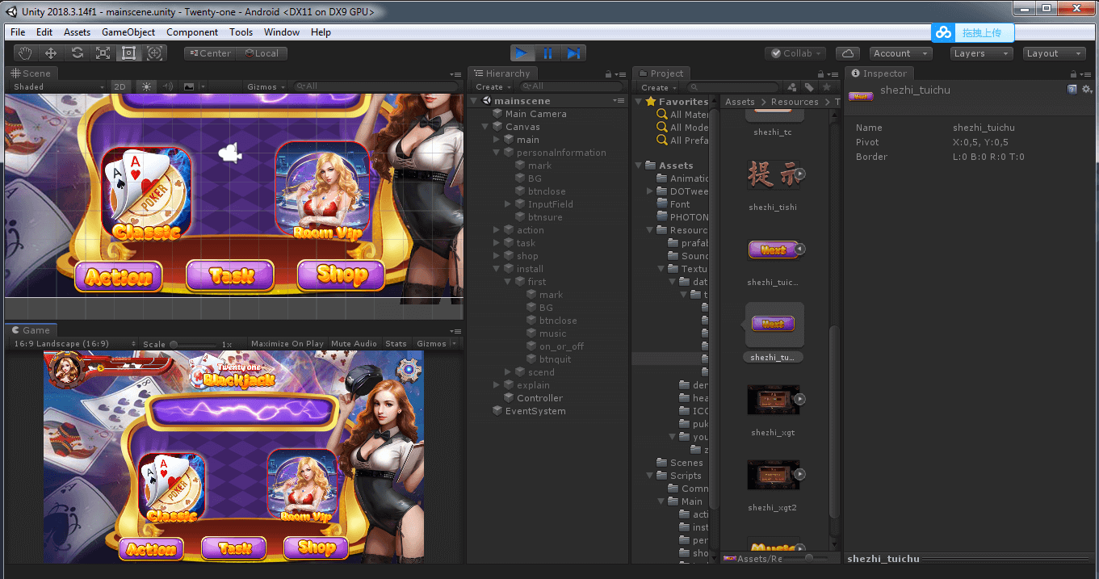Select the Rect Transform tool

[128, 53]
